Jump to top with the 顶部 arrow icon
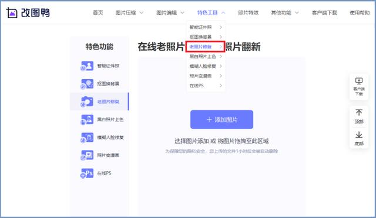 pos(359,113)
